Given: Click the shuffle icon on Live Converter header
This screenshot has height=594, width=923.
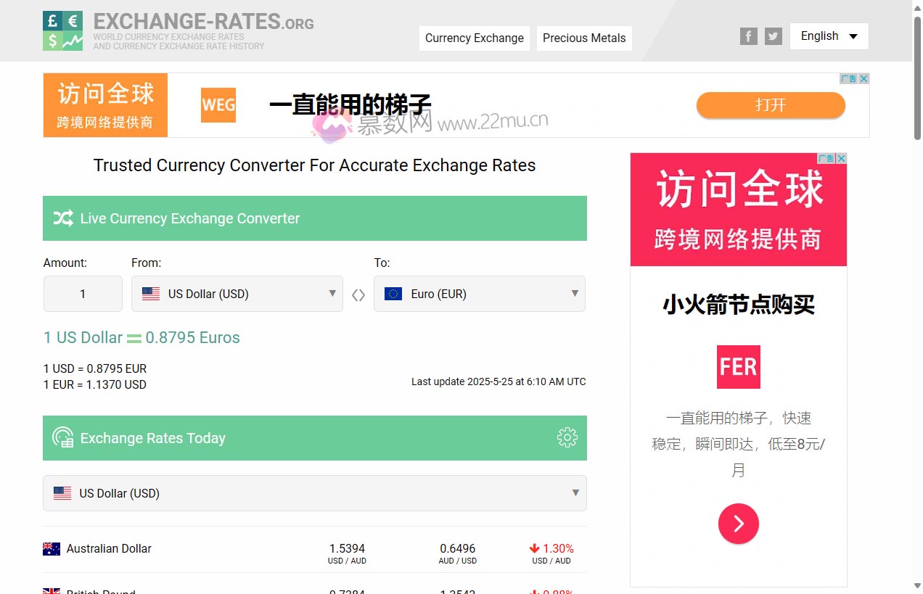Looking at the screenshot, I should click(x=62, y=218).
